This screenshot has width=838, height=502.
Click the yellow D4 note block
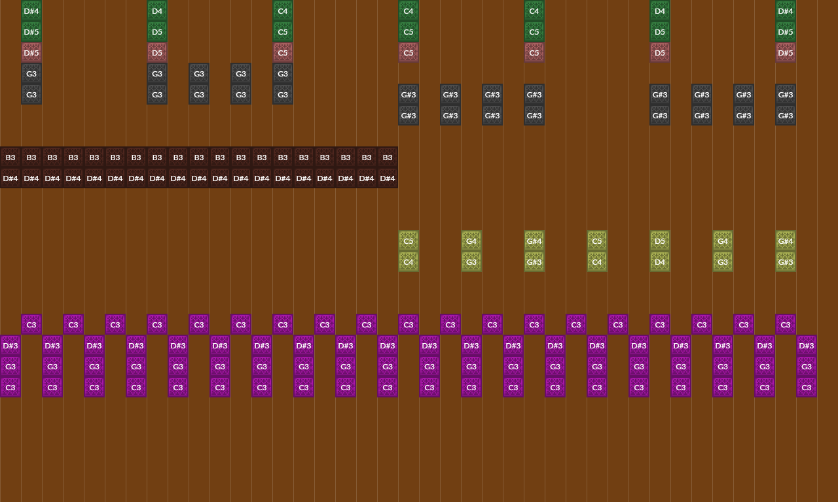(x=660, y=262)
